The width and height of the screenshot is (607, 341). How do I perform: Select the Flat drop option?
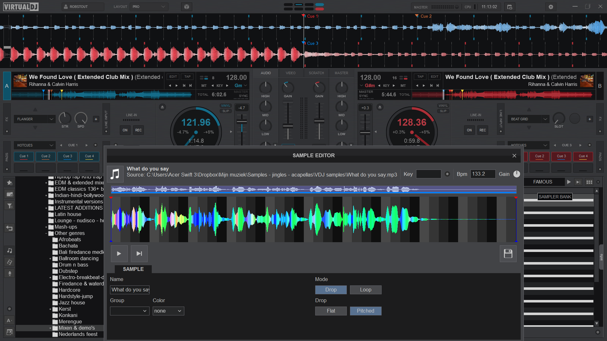tap(331, 311)
